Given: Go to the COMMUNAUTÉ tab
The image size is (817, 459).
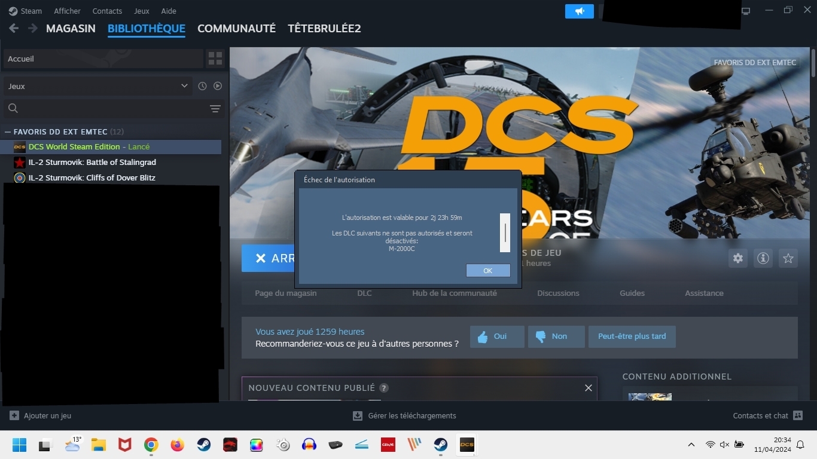Looking at the screenshot, I should (236, 28).
